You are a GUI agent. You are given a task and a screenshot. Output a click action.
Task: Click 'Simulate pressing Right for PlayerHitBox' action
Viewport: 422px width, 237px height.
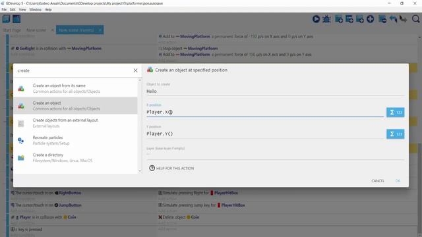tap(198, 193)
